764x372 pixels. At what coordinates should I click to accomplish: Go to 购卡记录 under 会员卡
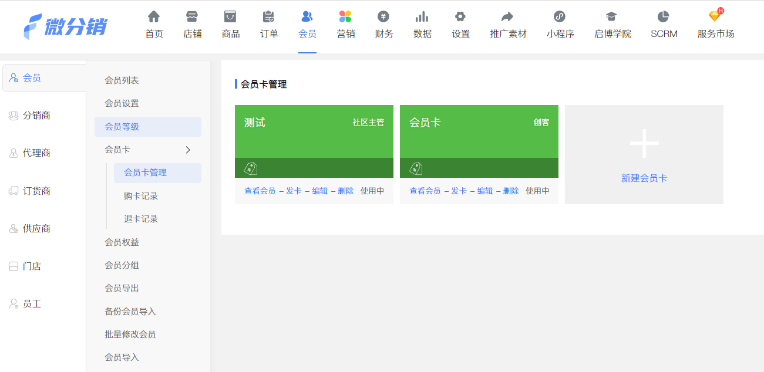[141, 196]
